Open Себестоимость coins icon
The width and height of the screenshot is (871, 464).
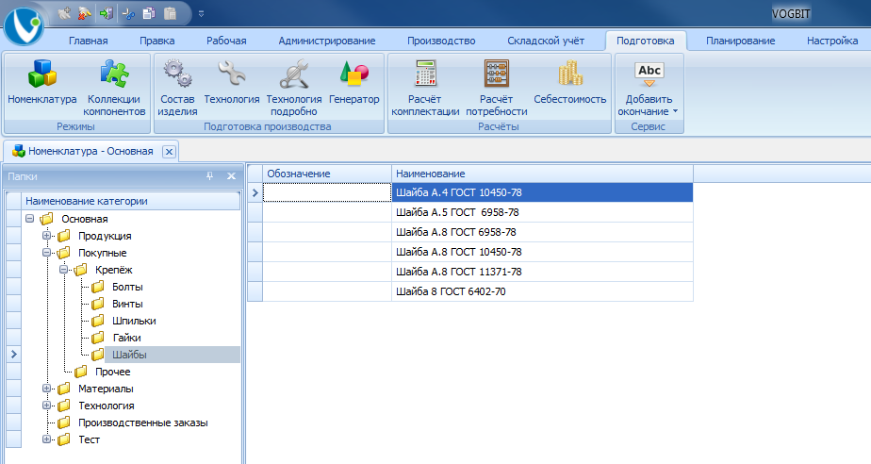(570, 74)
